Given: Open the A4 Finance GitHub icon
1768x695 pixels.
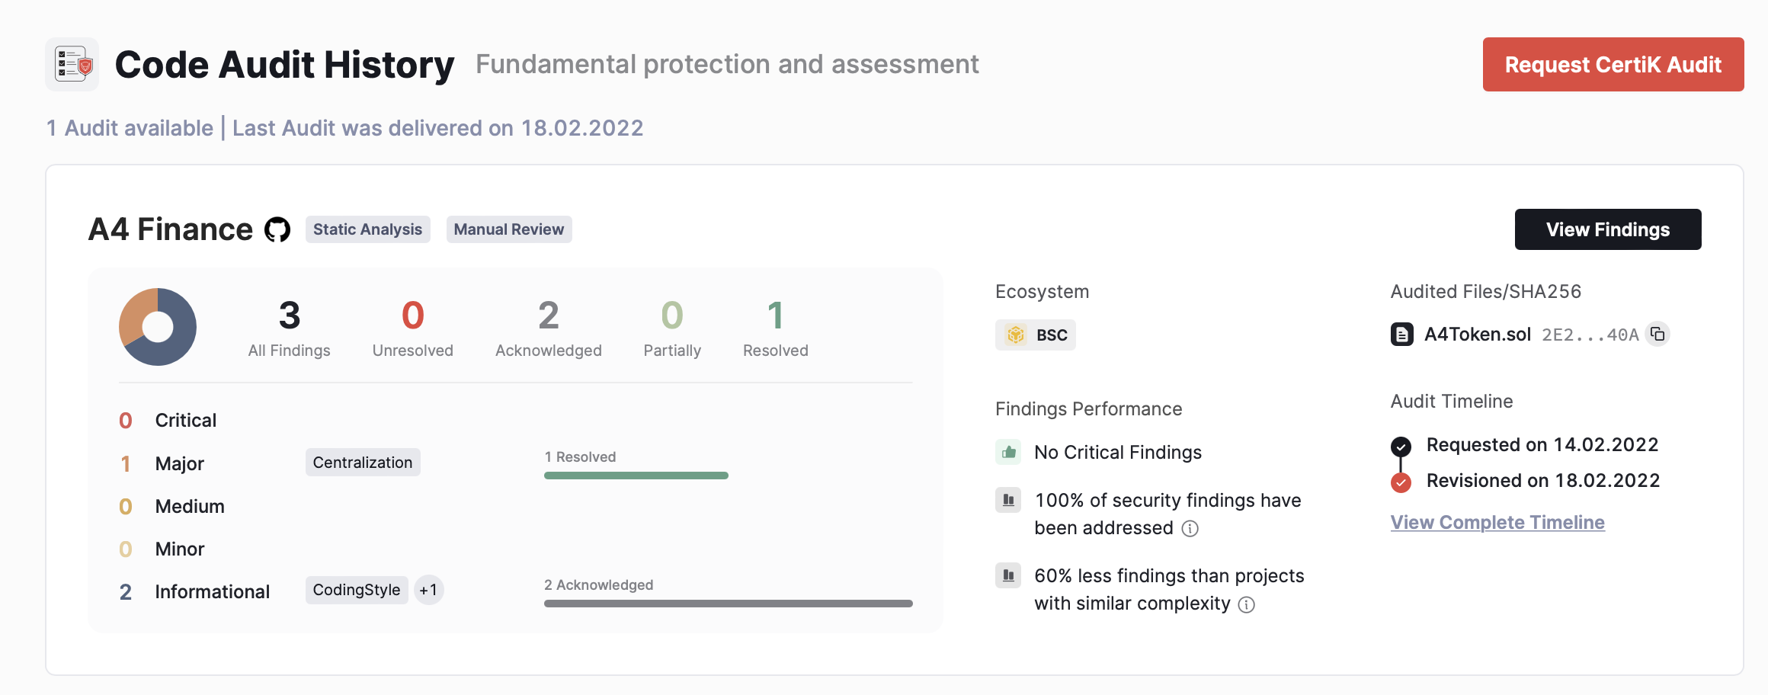Looking at the screenshot, I should 277,229.
